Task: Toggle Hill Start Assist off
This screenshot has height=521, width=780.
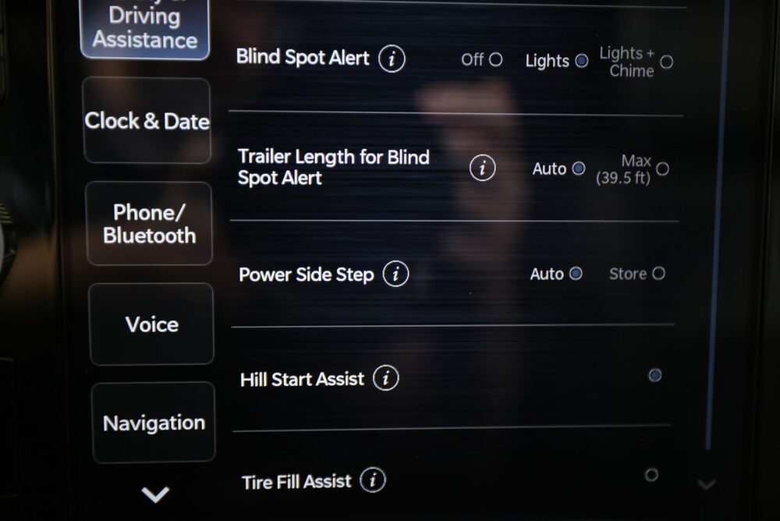Action: tap(654, 374)
